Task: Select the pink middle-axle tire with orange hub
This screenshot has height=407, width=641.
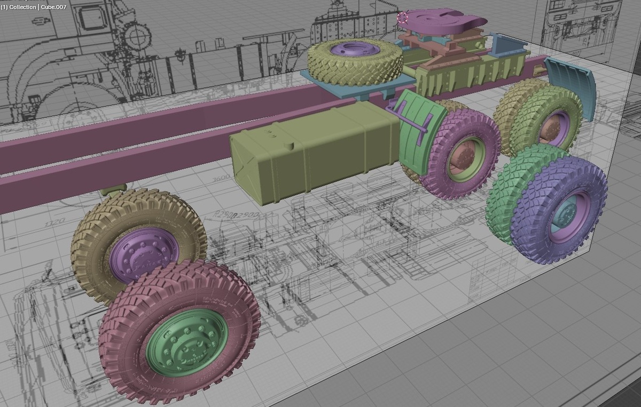Action: tap(460, 155)
